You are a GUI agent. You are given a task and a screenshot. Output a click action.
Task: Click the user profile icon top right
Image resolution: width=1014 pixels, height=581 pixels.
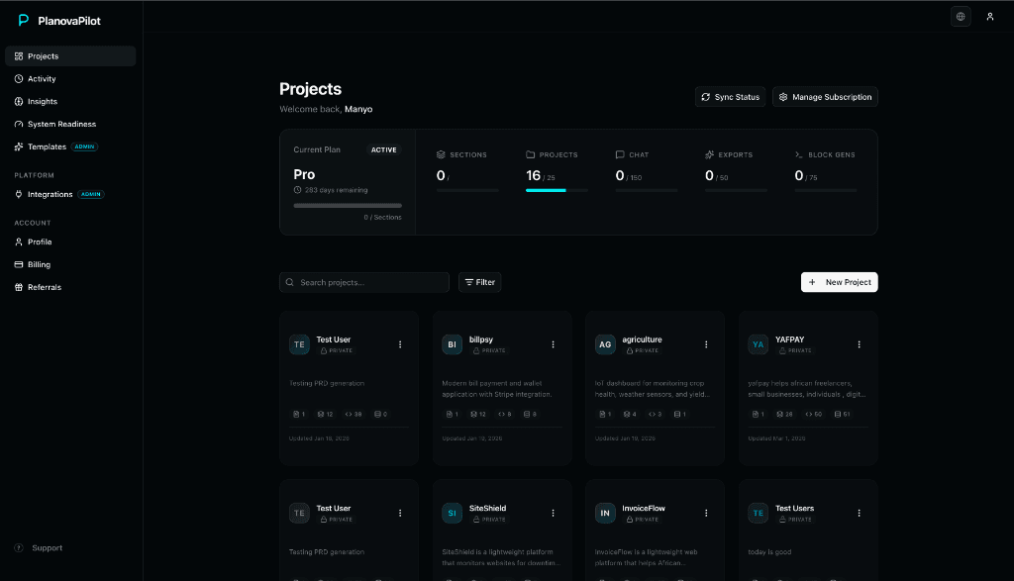[x=990, y=16]
